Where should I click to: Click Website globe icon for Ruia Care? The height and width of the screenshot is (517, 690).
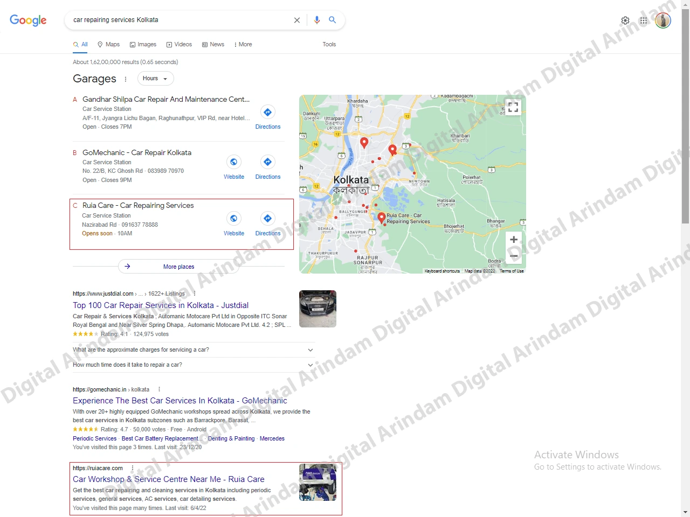(x=234, y=218)
